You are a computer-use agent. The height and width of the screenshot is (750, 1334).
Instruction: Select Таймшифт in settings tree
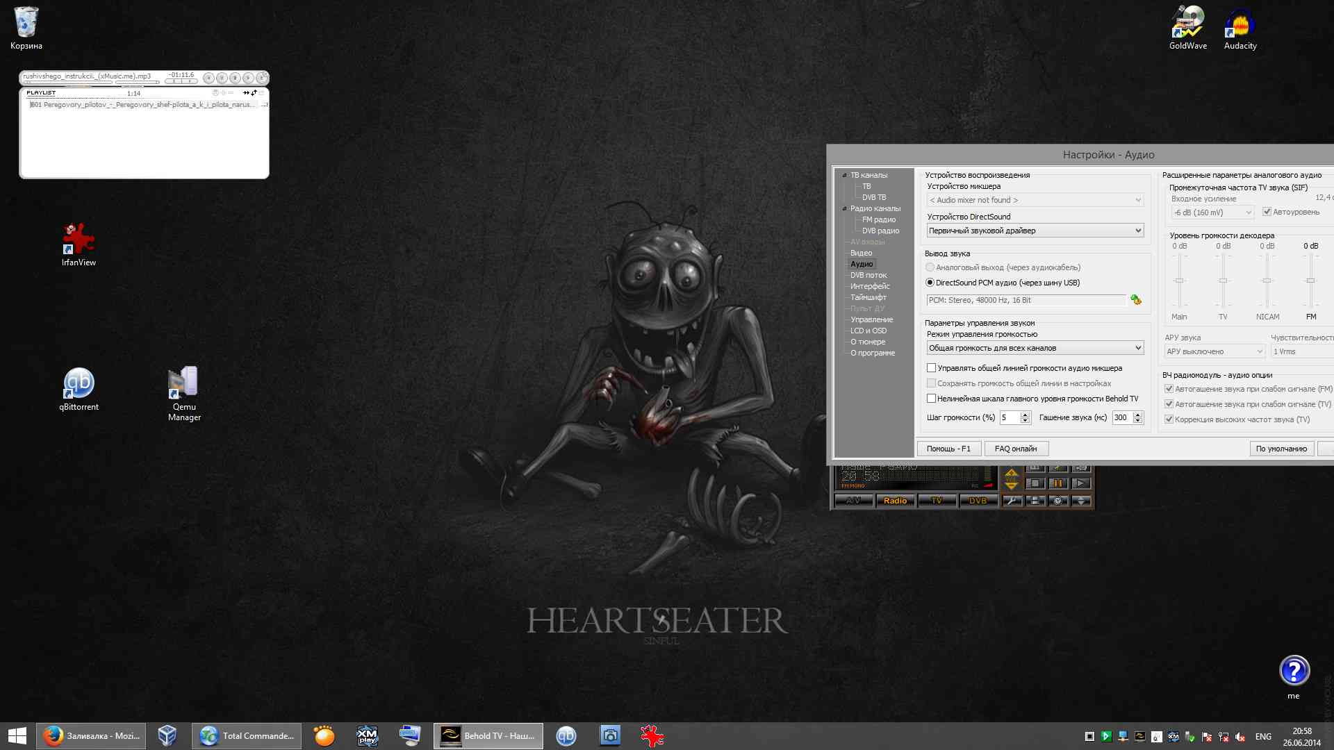tap(868, 297)
